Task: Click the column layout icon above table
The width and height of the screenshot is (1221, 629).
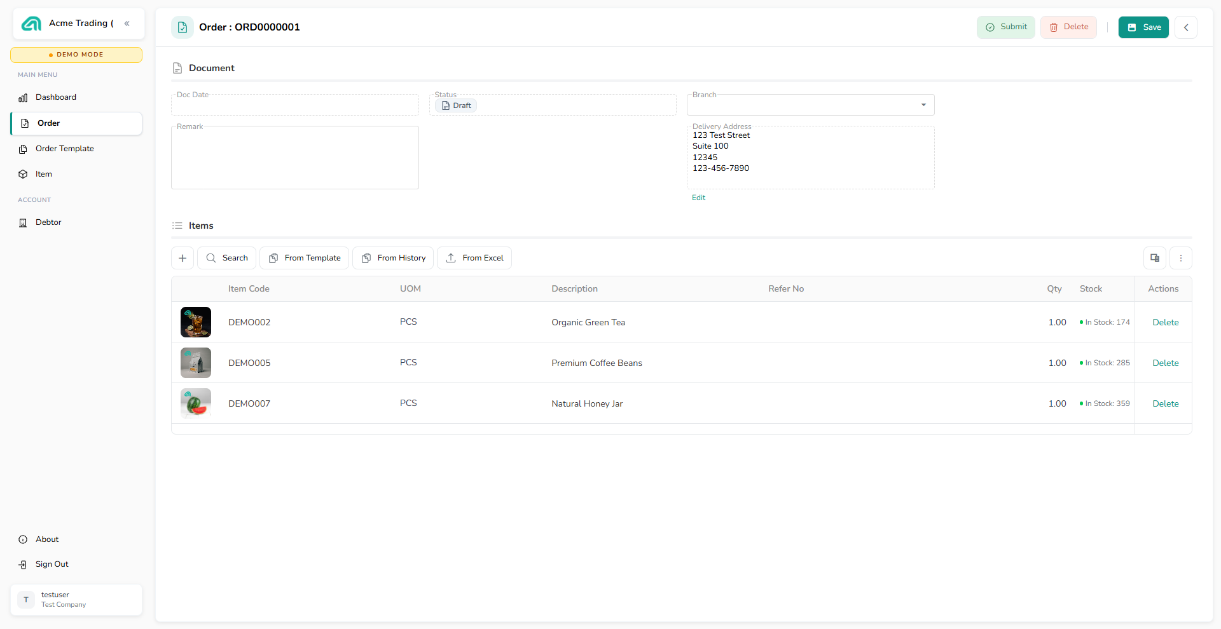Action: [x=1155, y=258]
